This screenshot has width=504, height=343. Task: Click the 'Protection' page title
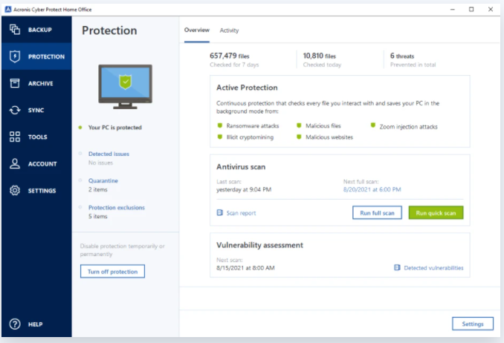click(x=109, y=30)
